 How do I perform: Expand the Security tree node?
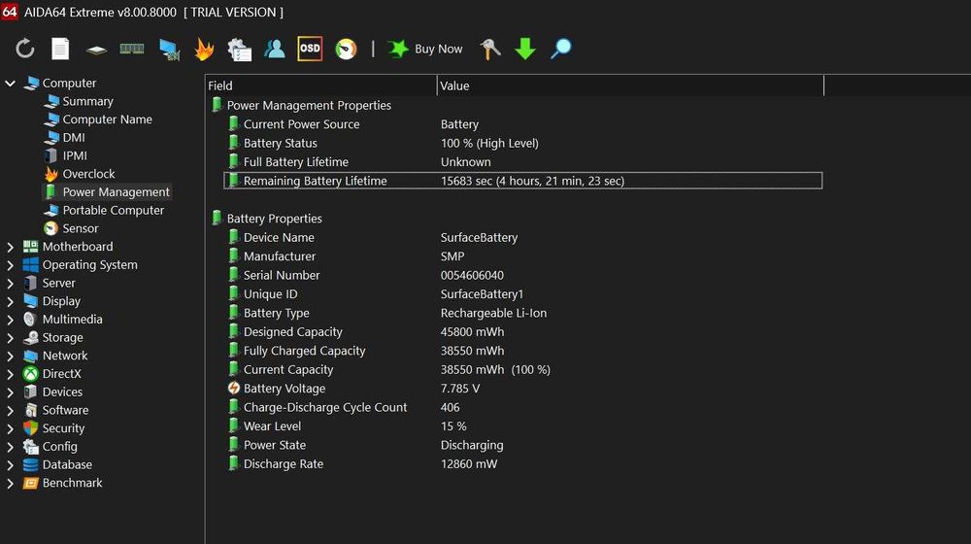pyautogui.click(x=10, y=428)
